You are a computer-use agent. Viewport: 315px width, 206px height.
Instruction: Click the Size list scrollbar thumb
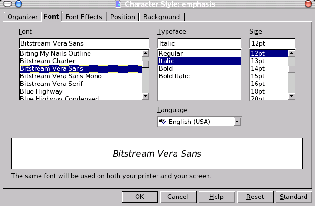tap(292, 69)
